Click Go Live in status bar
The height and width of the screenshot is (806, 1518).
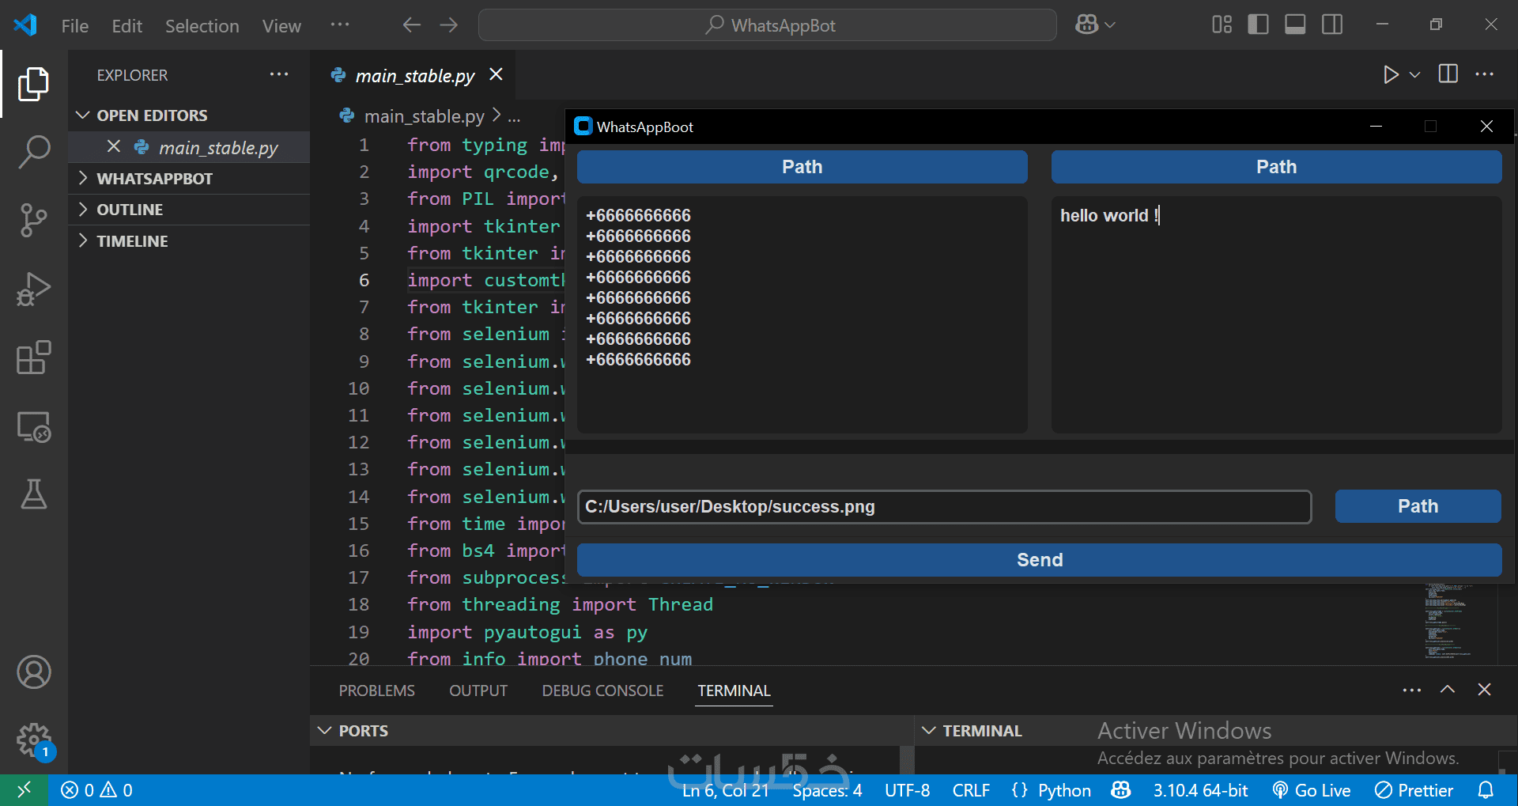[1312, 790]
